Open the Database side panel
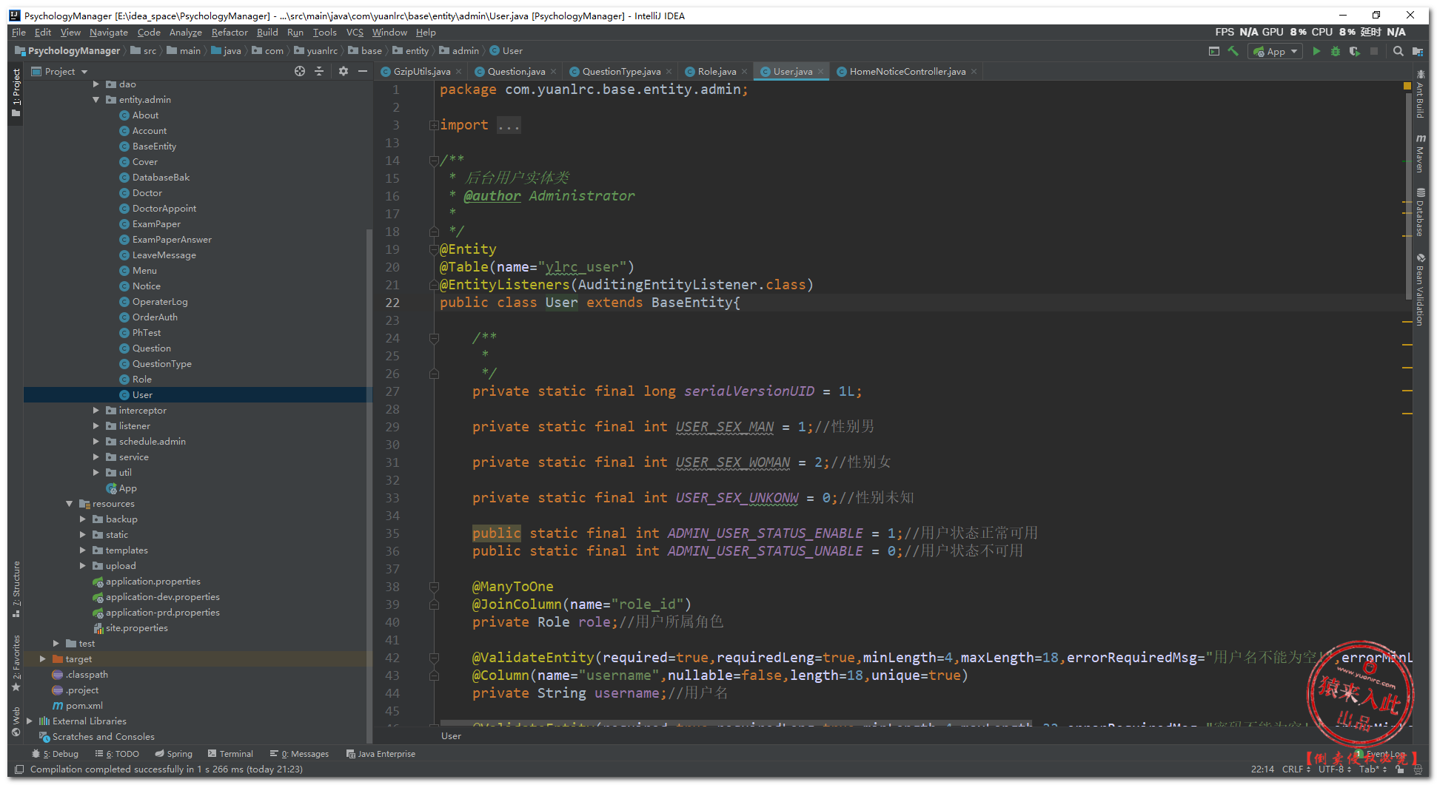Viewport: 1437px width, 785px height. tap(1420, 212)
